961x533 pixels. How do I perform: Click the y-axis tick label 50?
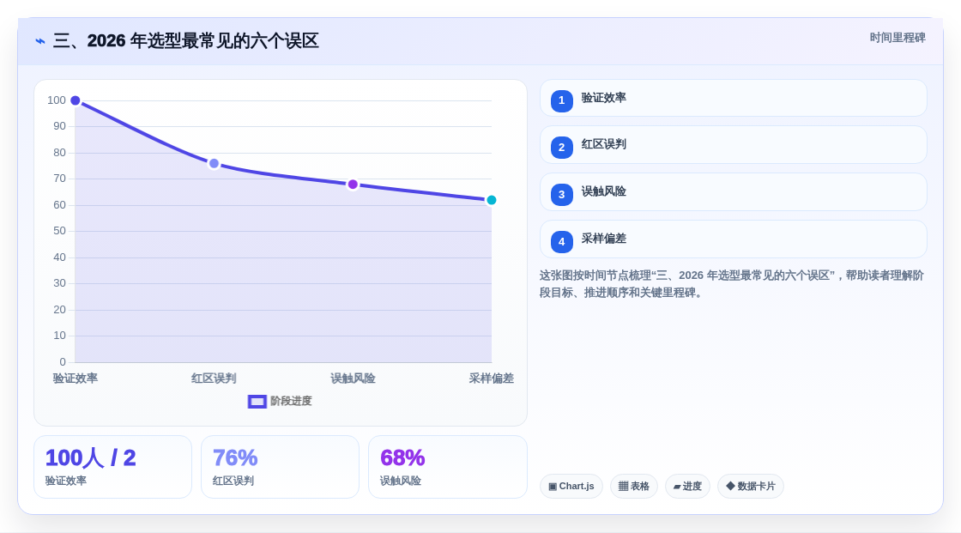pos(59,231)
